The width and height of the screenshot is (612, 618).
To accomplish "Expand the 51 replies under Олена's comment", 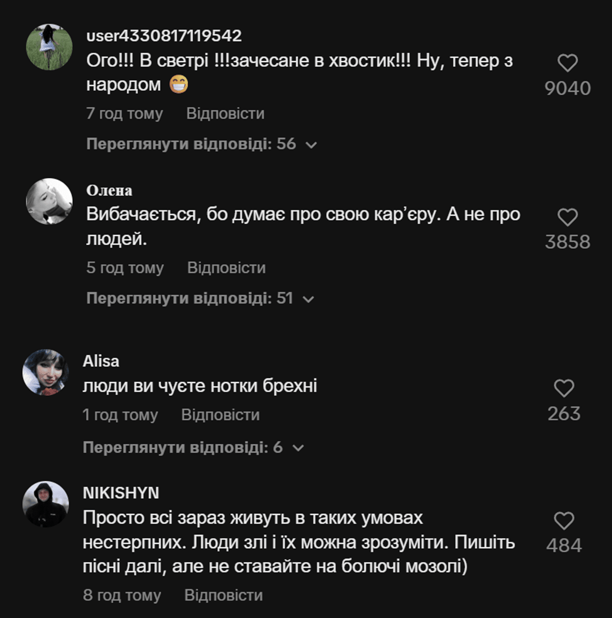I will tap(200, 298).
